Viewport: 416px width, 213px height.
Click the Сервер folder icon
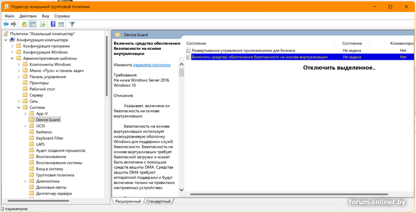pyautogui.click(x=25, y=95)
